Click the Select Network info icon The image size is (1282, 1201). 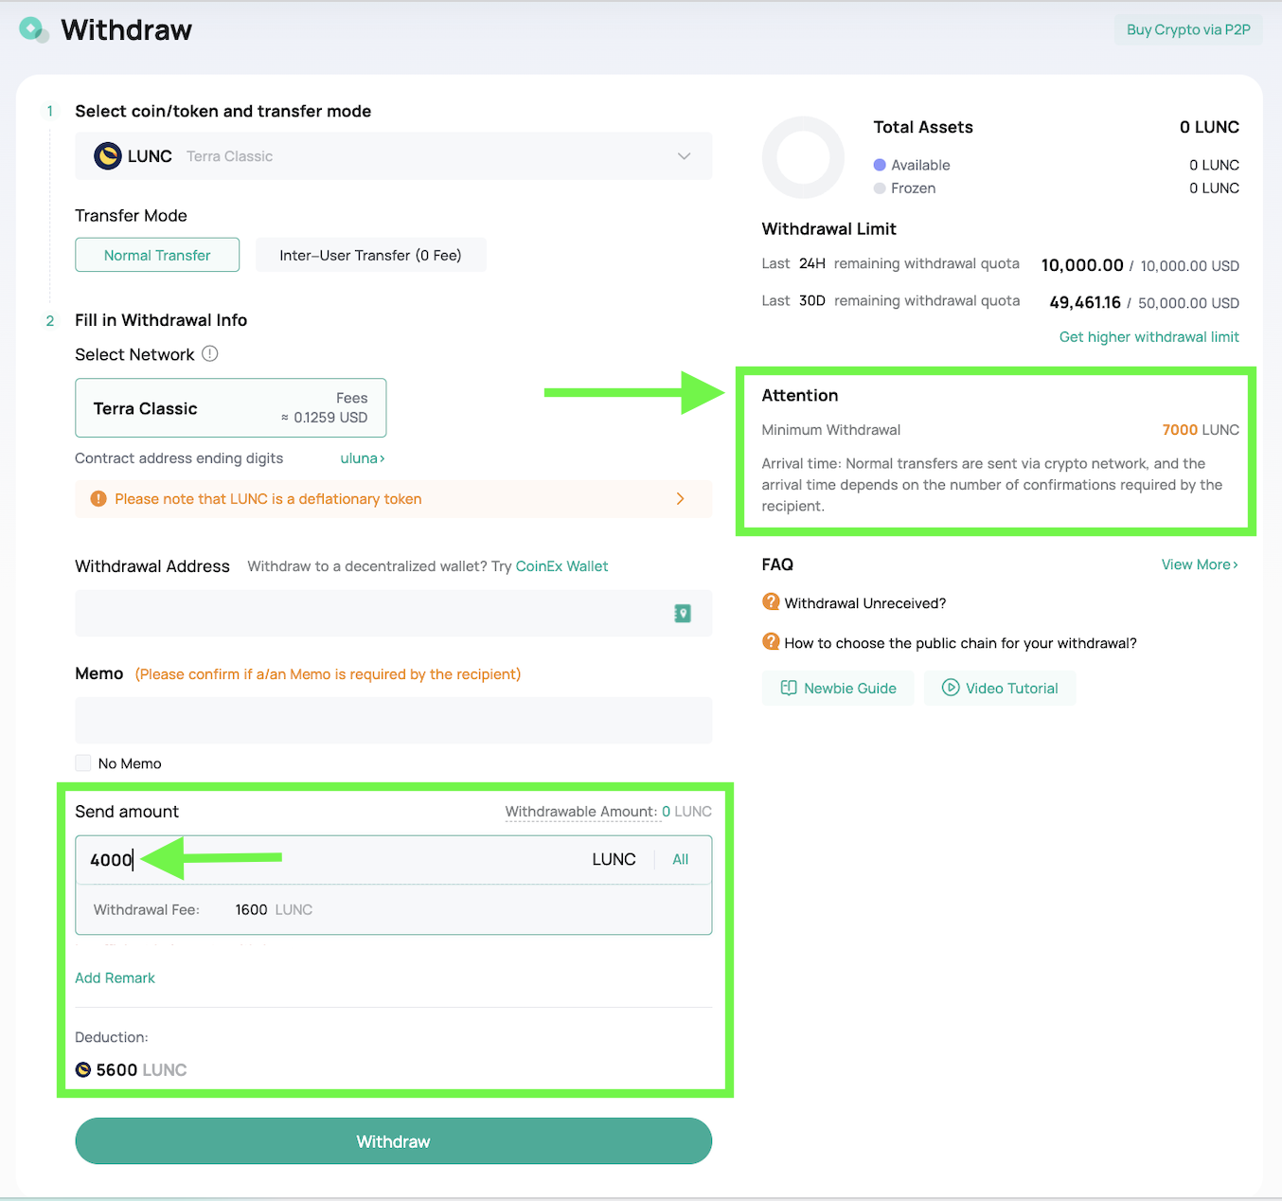[210, 353]
